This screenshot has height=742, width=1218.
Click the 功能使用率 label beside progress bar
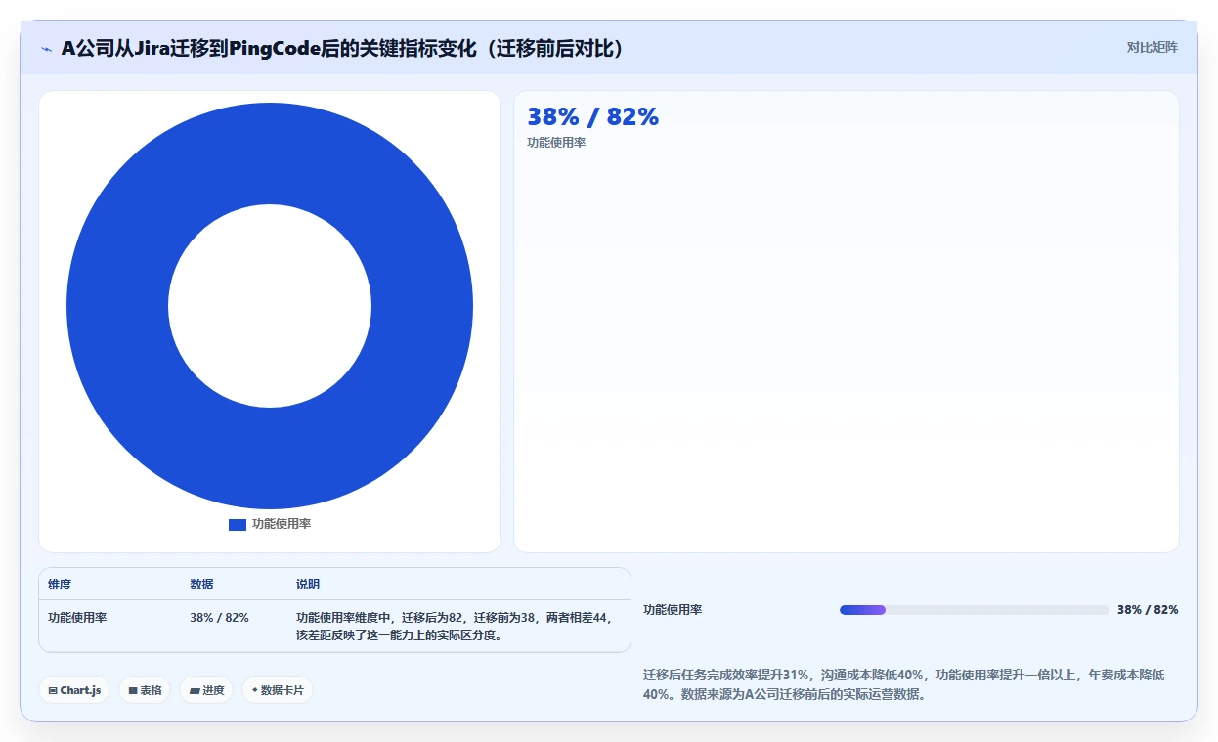(x=673, y=610)
